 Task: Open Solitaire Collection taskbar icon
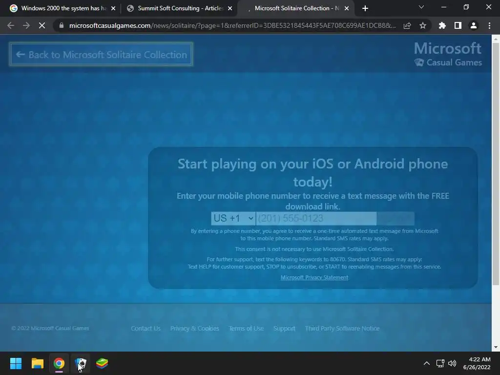(81, 363)
